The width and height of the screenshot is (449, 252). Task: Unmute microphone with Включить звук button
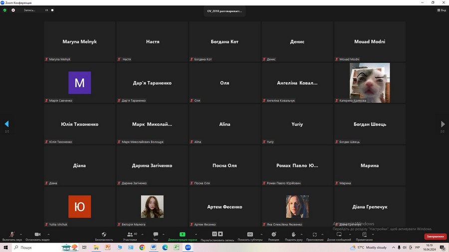pos(12,235)
